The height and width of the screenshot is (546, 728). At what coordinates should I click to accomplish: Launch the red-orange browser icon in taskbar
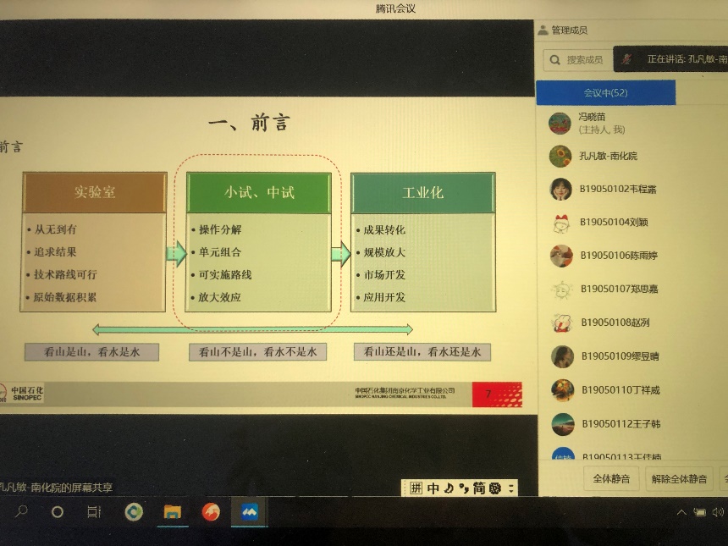[x=211, y=512]
